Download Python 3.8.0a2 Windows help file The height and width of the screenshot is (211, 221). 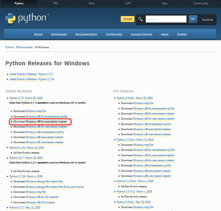(143, 207)
